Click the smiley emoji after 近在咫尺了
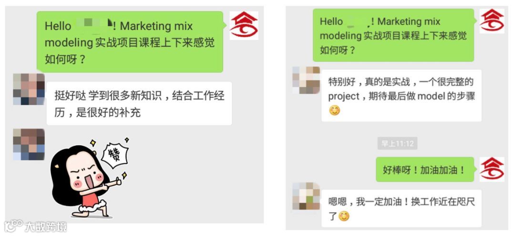The height and width of the screenshot is (236, 515). pyautogui.click(x=344, y=216)
